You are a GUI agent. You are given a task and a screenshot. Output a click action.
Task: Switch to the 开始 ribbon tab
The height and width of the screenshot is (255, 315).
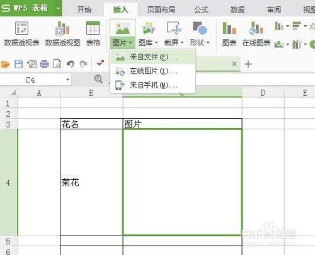click(84, 9)
